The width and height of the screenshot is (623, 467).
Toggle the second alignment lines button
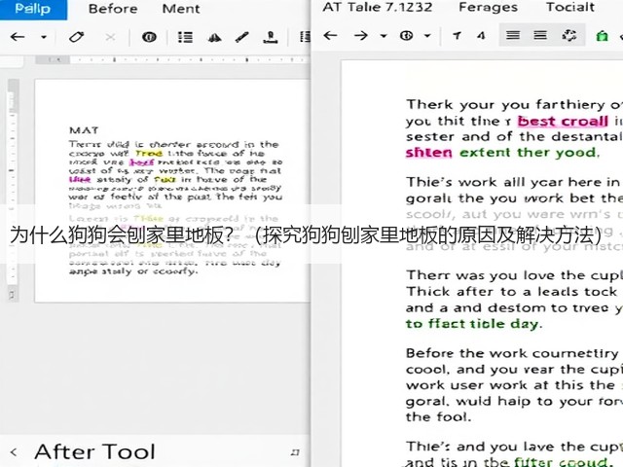pos(540,35)
